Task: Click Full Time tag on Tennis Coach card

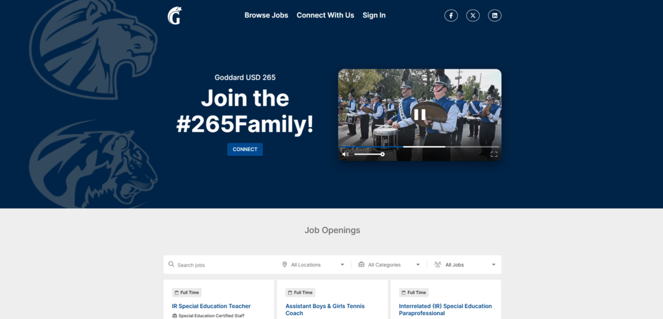Action: point(300,292)
